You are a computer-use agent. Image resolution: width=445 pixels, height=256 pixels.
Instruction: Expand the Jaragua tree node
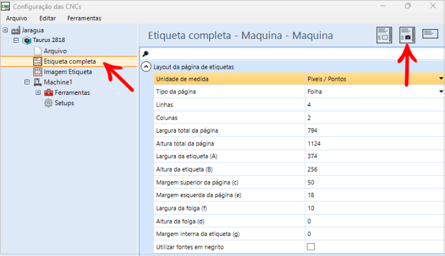[x=5, y=30]
